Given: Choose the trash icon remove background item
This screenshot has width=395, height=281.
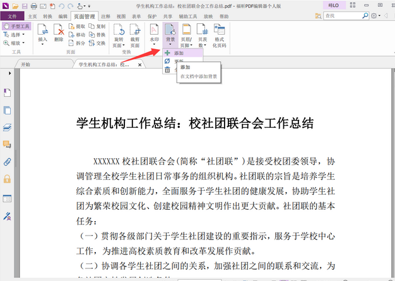Looking at the screenshot, I should click(x=167, y=69).
